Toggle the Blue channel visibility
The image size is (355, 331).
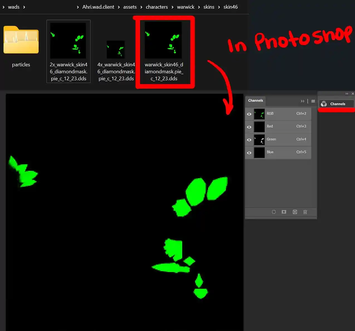tap(249, 153)
